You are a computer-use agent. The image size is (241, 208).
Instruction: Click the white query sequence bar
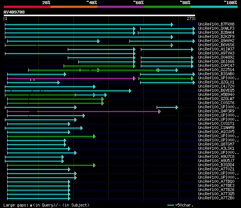[x=99, y=15]
